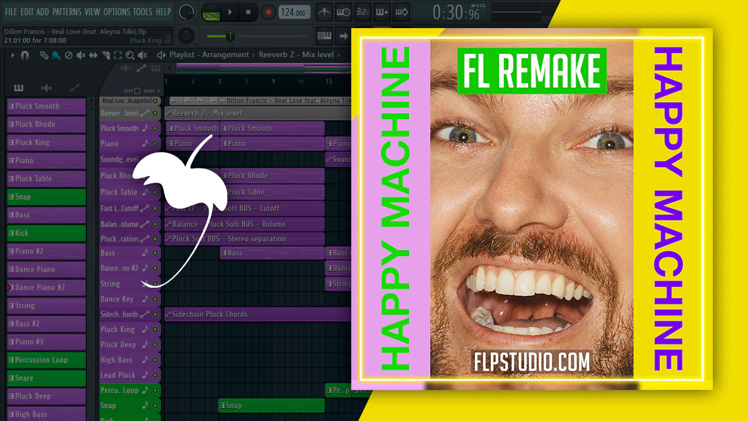Click the Reeverb 2 - Mix level breadcrumb
Image resolution: width=748 pixels, height=421 pixels.
pos(297,55)
